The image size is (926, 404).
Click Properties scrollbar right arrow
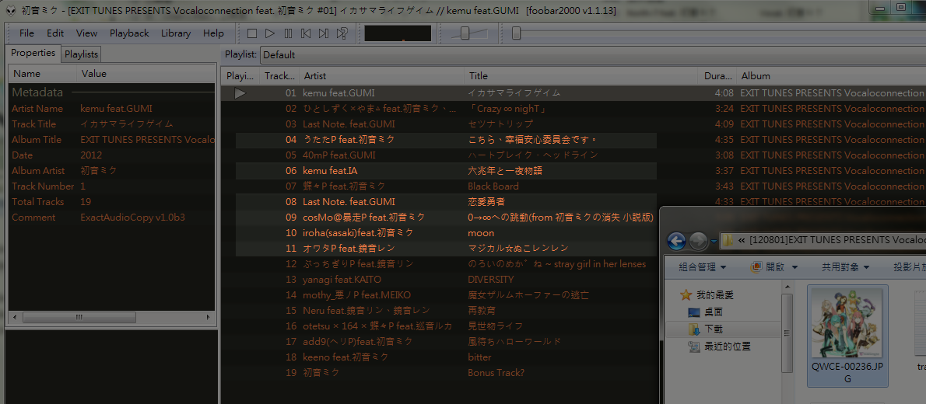[208, 317]
